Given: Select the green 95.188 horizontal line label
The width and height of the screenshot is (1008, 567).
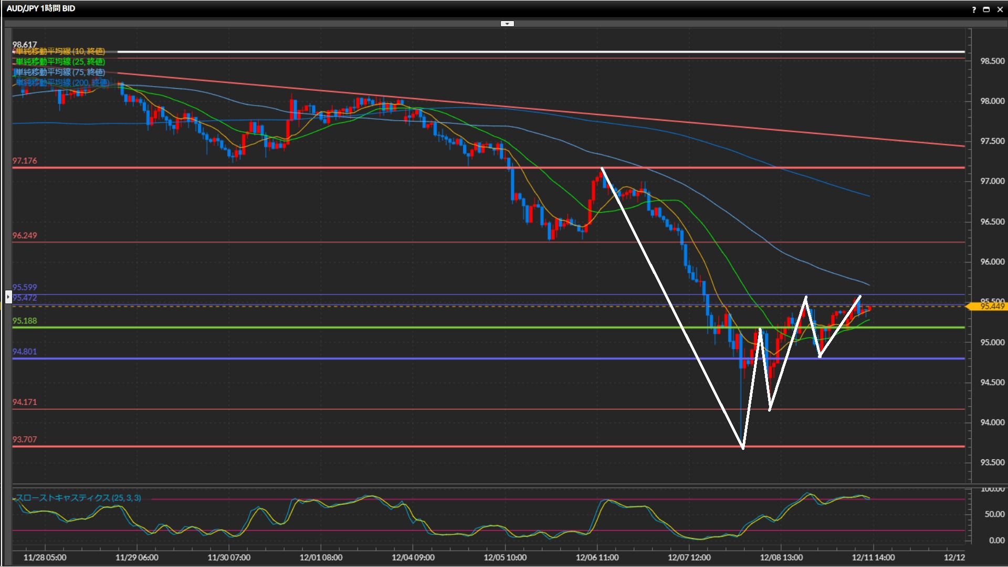Looking at the screenshot, I should [25, 321].
